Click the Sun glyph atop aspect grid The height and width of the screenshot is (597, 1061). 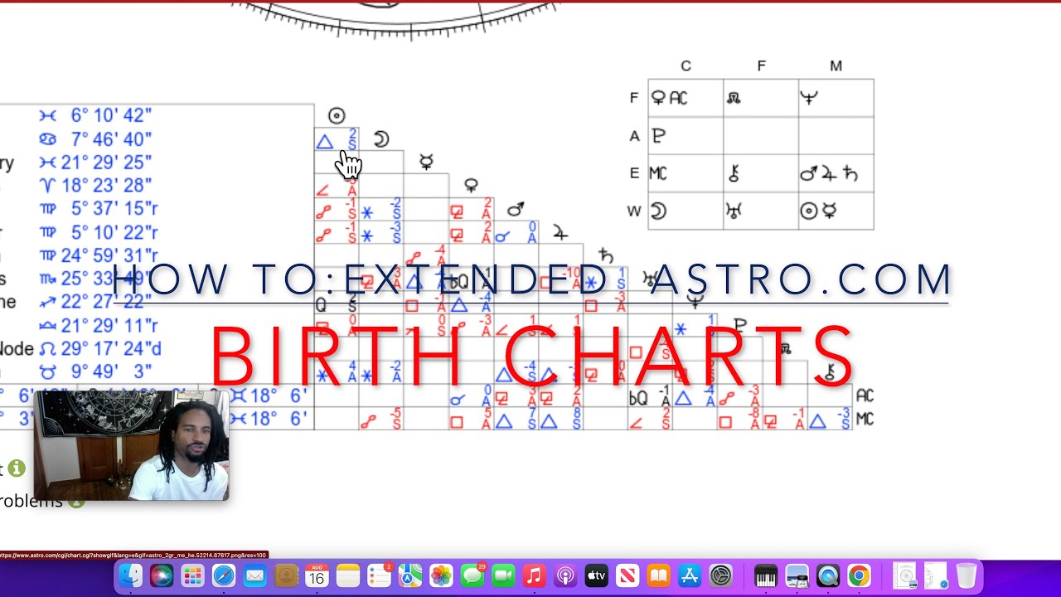[336, 116]
